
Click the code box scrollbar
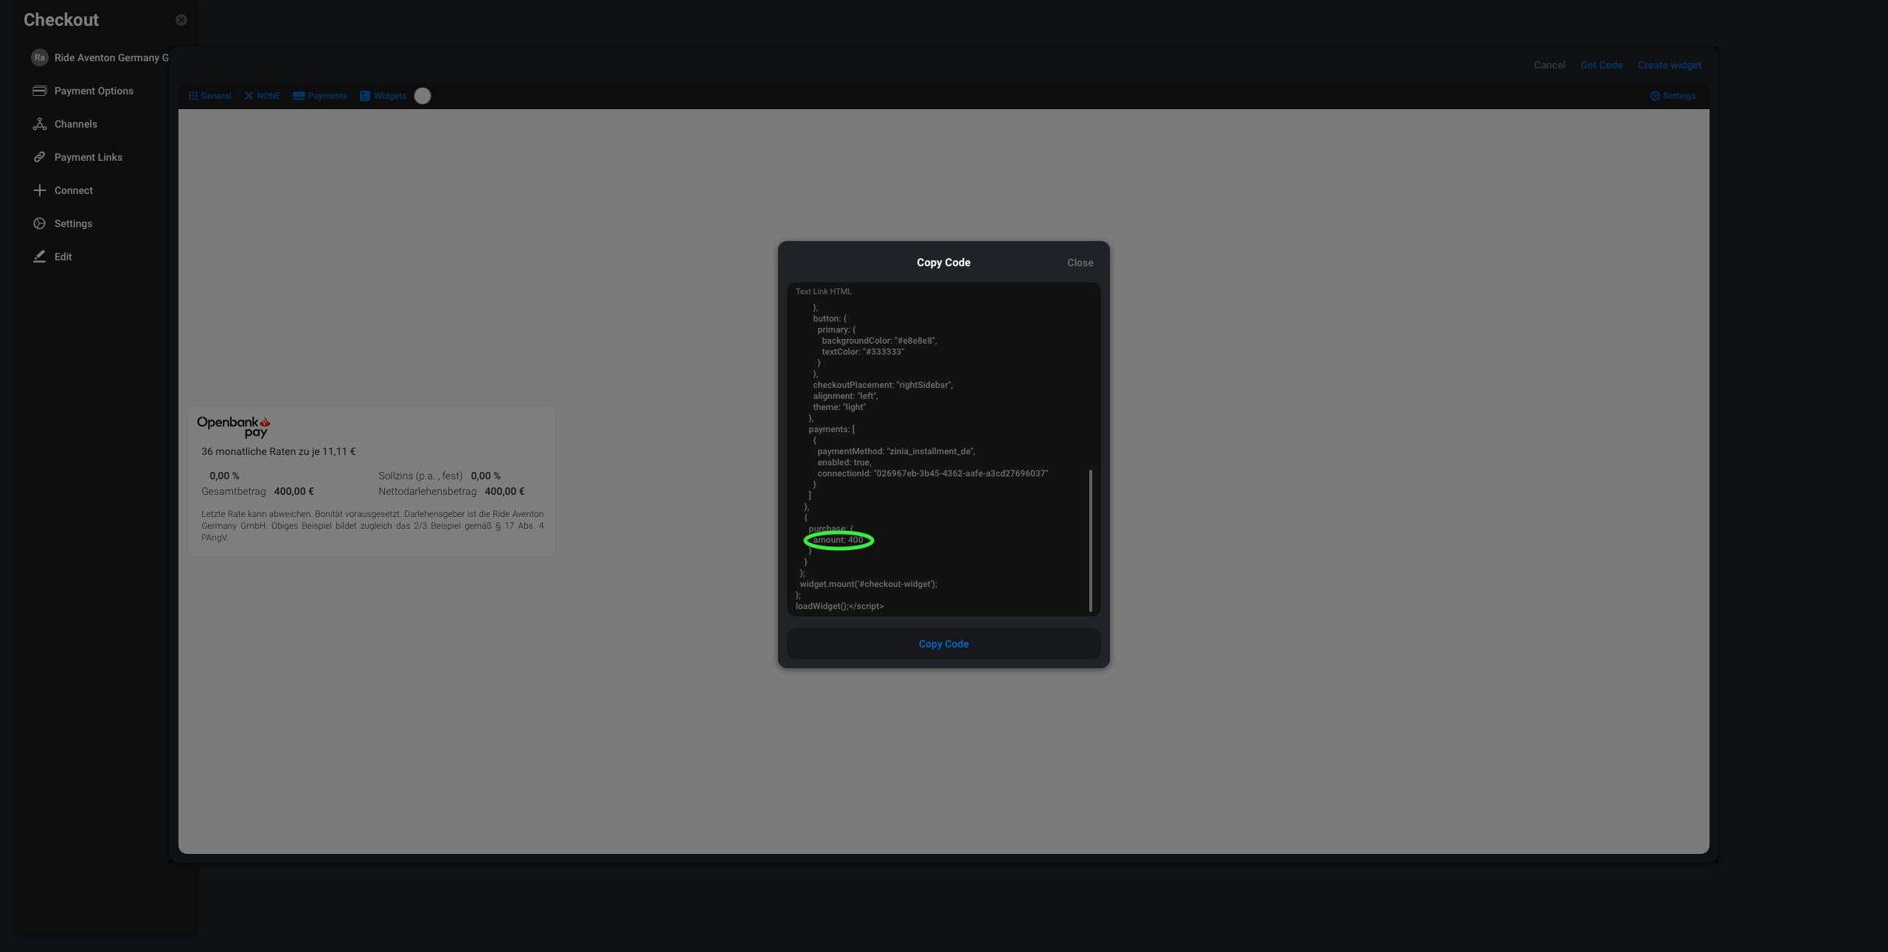coord(1090,540)
